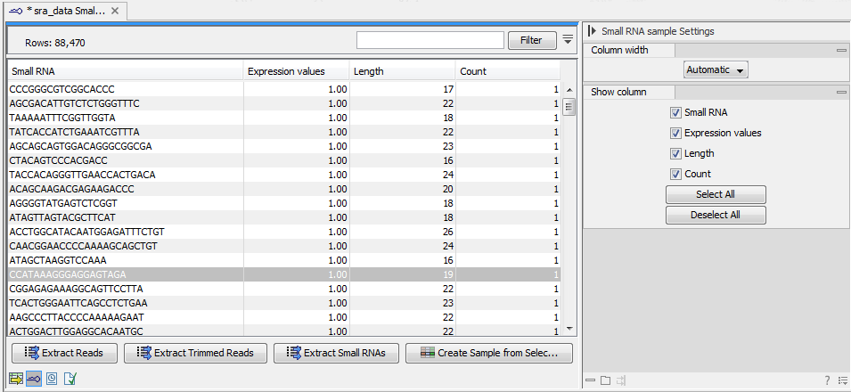The image size is (851, 392).
Task: Collapse the Show column section minimize icon
Action: pyautogui.click(x=840, y=93)
